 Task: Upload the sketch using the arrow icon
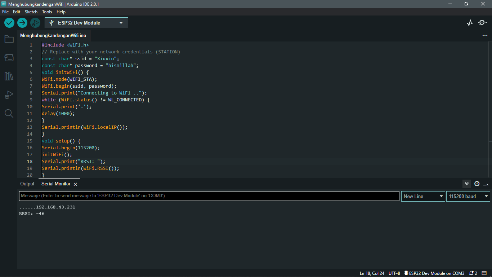(x=22, y=22)
